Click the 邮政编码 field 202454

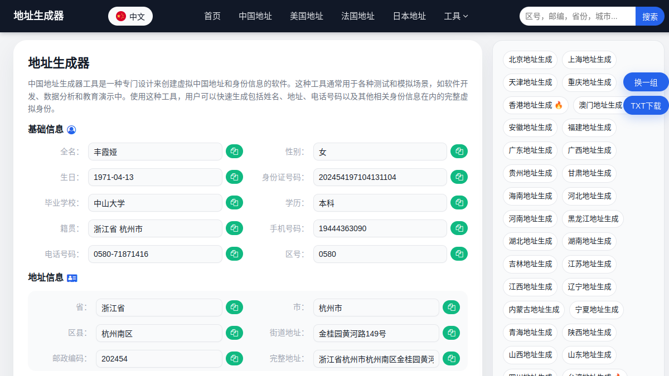click(x=159, y=359)
